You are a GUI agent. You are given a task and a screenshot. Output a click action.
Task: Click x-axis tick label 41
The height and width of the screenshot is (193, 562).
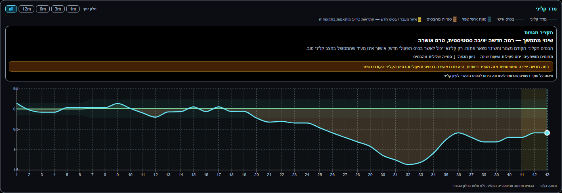[x=522, y=174]
